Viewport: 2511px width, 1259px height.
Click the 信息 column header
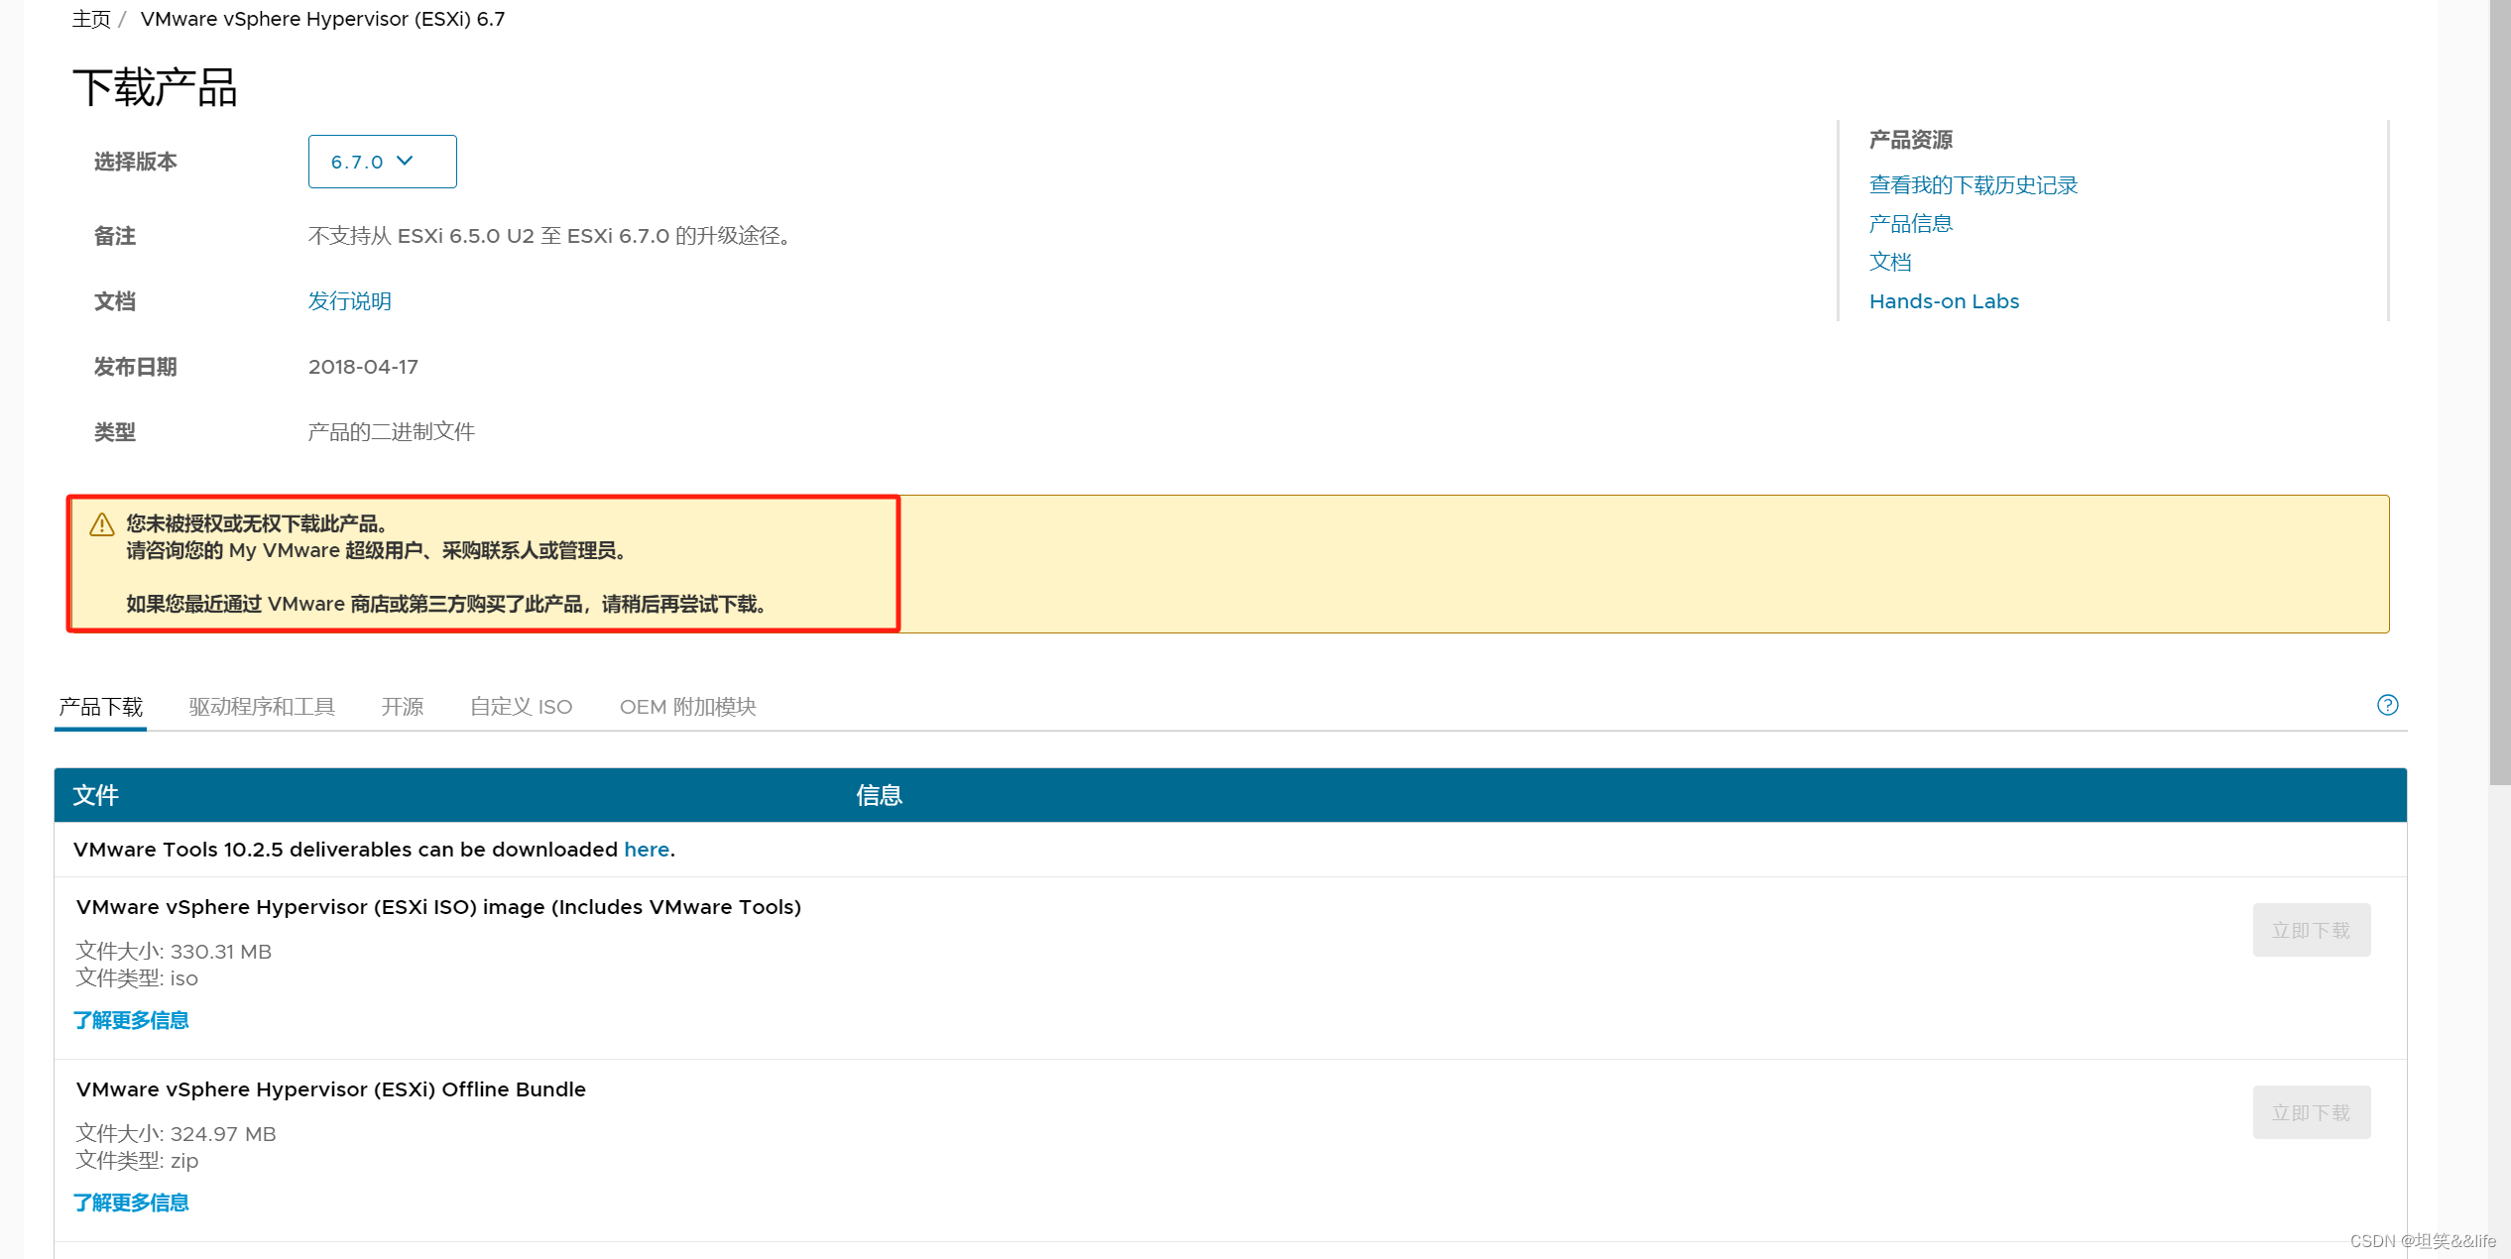coord(879,795)
